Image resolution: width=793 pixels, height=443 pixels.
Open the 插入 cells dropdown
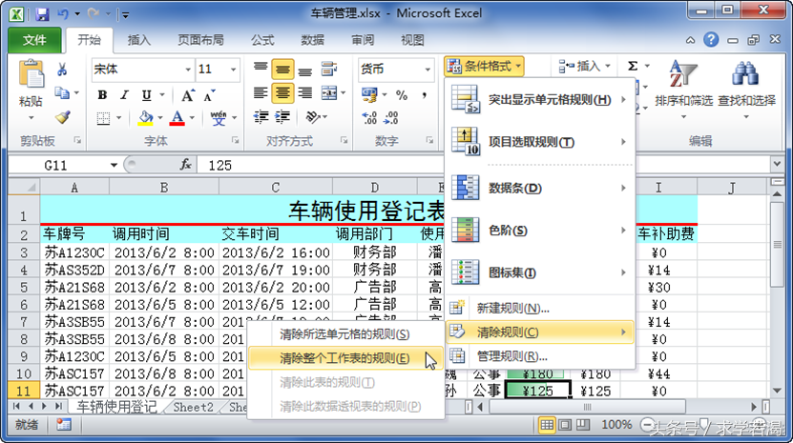pos(585,66)
